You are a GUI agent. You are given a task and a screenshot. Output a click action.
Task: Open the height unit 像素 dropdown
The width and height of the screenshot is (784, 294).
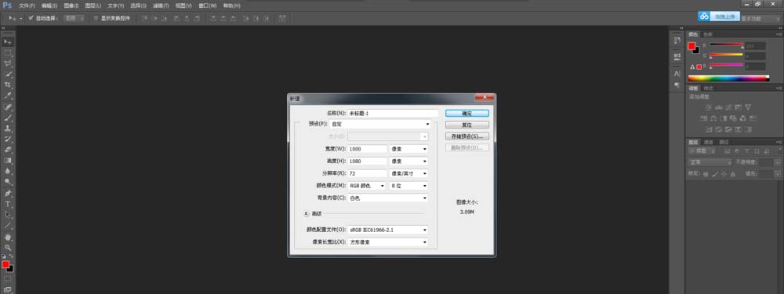tap(408, 161)
